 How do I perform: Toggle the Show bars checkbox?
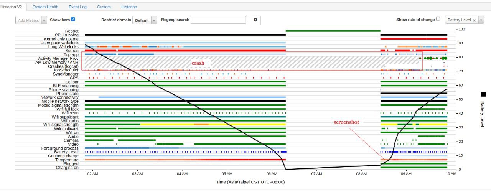coord(73,19)
